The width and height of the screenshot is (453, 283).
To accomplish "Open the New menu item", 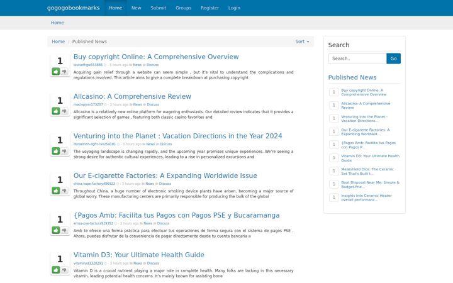I will 136,8.
